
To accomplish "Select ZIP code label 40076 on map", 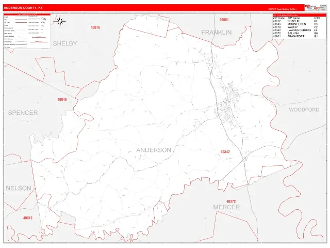I will pyautogui.click(x=95, y=27).
